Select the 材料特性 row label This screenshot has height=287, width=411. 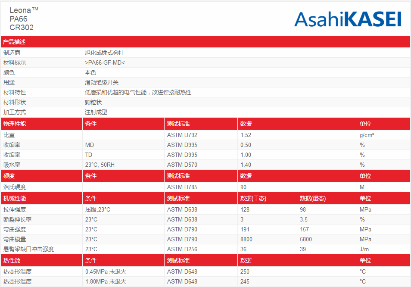pyautogui.click(x=15, y=92)
